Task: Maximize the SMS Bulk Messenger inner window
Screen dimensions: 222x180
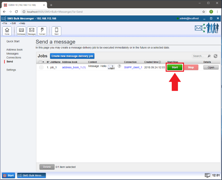Action: 211,18
